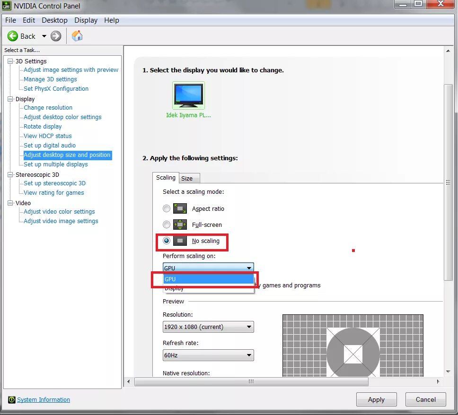Click the horizontal scrollbar left arrow
Screen dimensions: 458x415
[x=129, y=381]
